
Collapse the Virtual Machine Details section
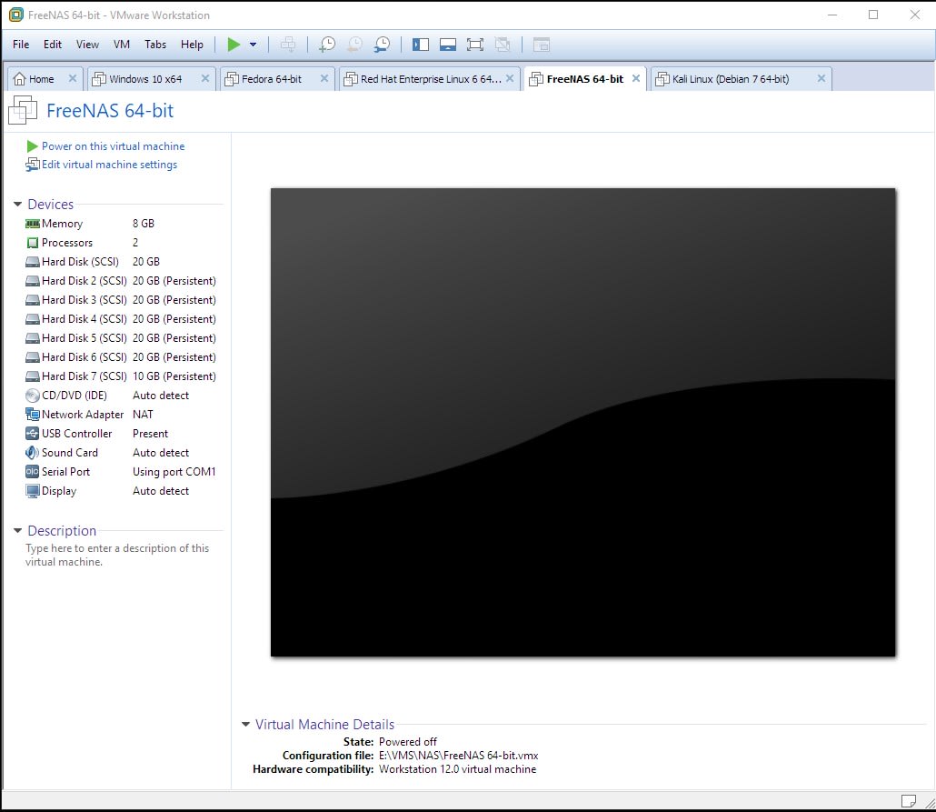tap(245, 724)
